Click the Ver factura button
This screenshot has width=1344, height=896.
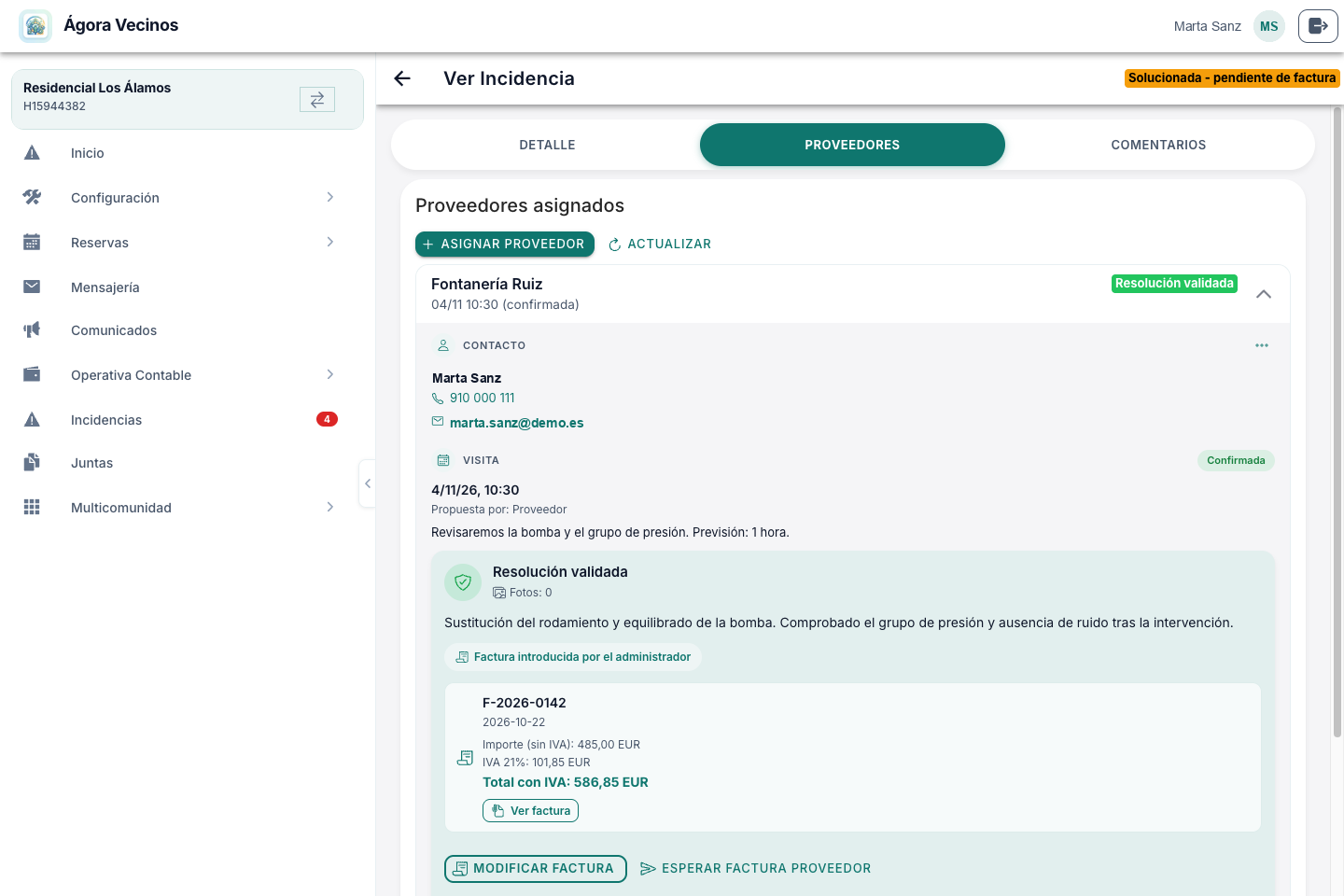530,811
